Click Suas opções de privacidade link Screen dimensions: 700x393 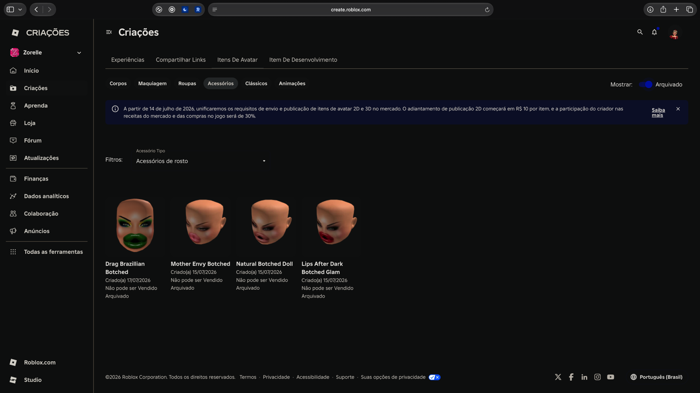pyautogui.click(x=393, y=377)
